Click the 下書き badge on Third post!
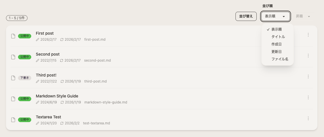 coord(25,78)
